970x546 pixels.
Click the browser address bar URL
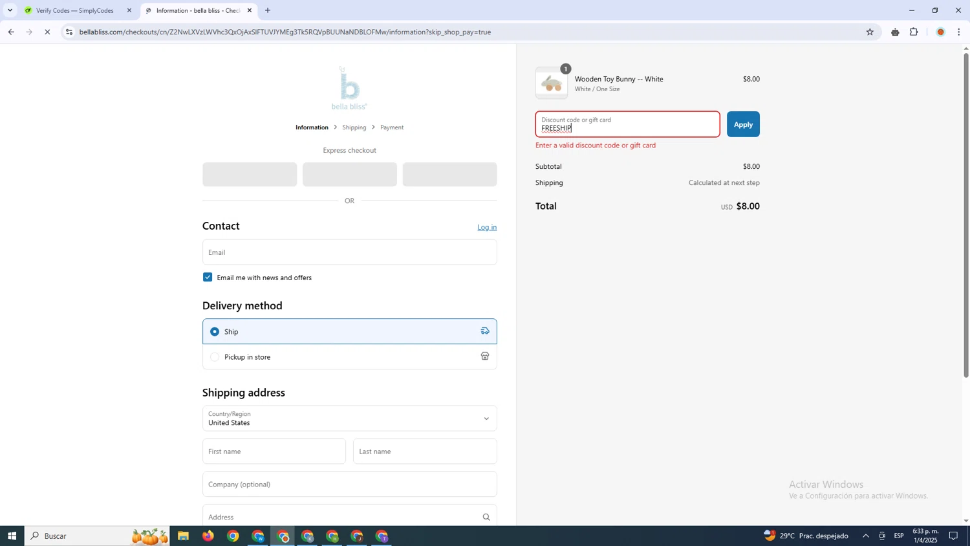(x=285, y=32)
